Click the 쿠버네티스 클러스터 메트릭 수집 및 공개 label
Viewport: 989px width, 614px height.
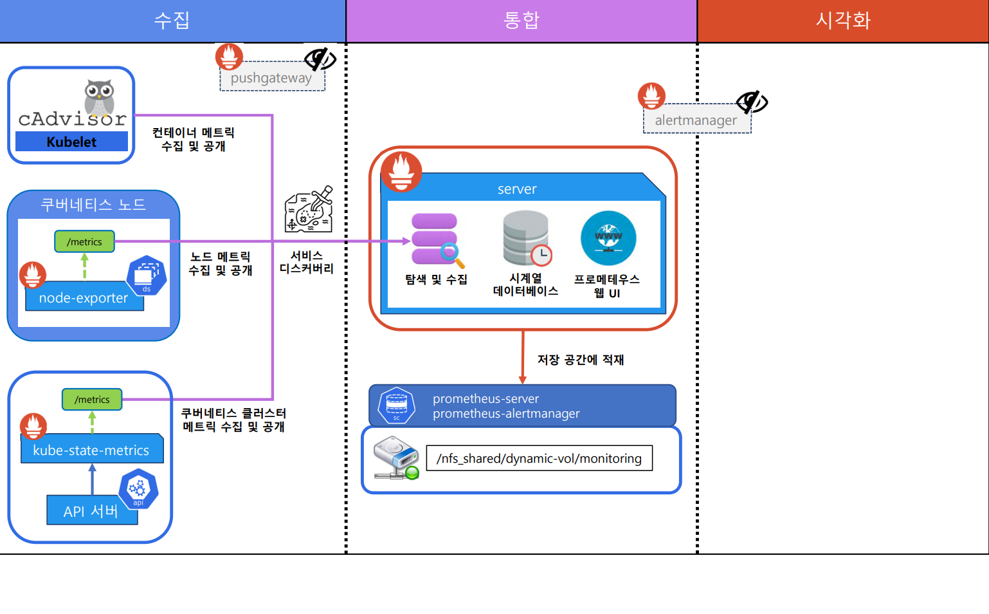point(233,420)
